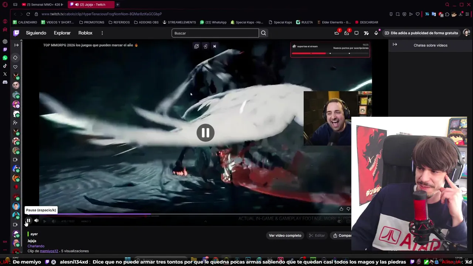Open VIDEOS Y SHORT bookmark
This screenshot has width=473, height=266.
pyautogui.click(x=57, y=22)
